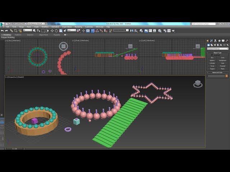Toggle Angle Snap in the toolbar
Image resolution: width=230 pixels, height=172 pixels.
click(97, 31)
